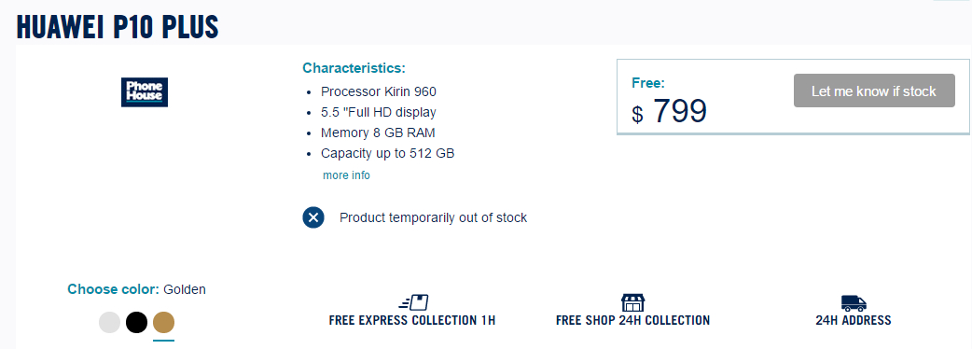The width and height of the screenshot is (972, 349).
Task: Select the black color swatch
Action: [137, 322]
